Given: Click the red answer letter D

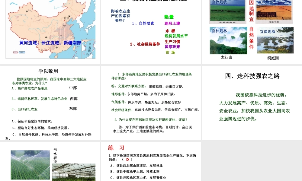Looking at the screenshot, I should (x=127, y=160).
